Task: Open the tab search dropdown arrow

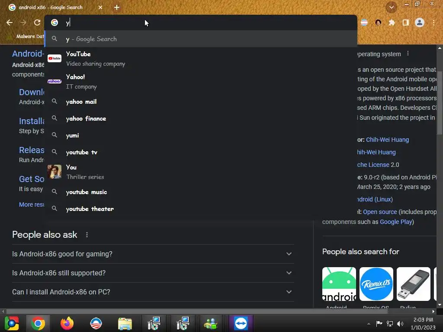Action: point(391,7)
